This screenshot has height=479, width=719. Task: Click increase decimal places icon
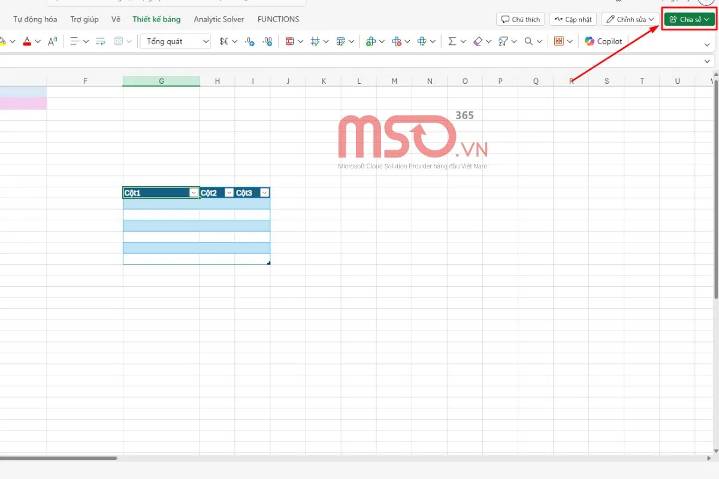pyautogui.click(x=250, y=41)
